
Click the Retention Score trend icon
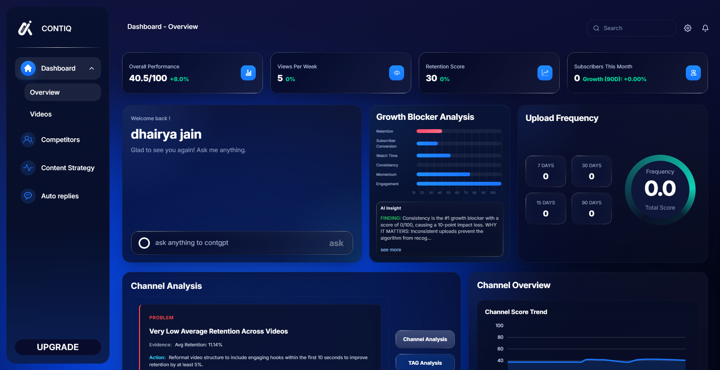pos(545,73)
